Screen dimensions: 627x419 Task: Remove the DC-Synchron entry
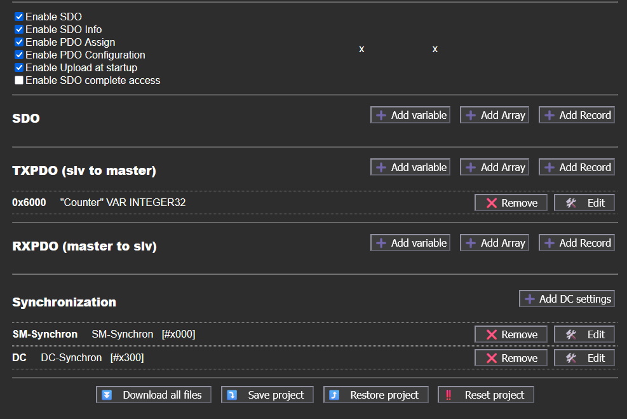[x=511, y=358]
